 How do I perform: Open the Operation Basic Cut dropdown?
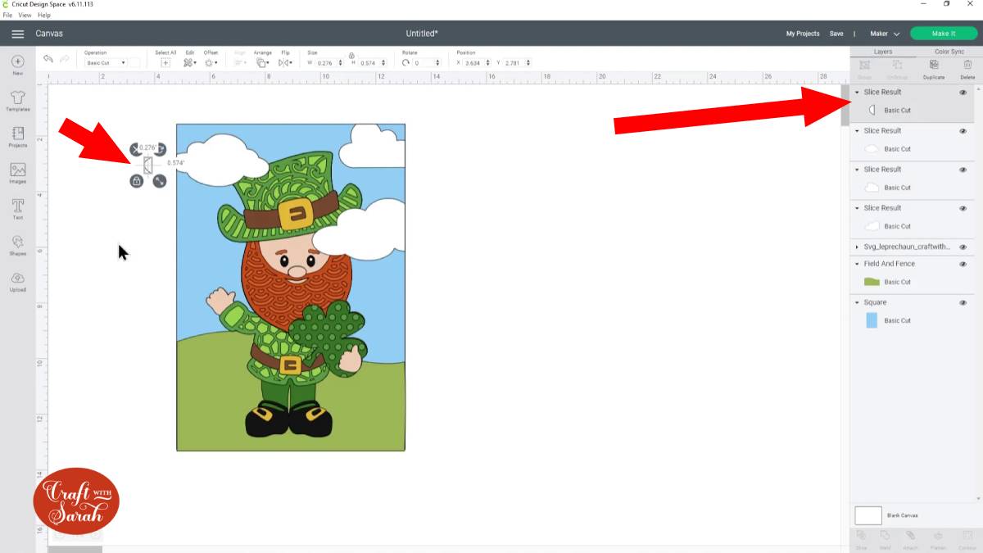(106, 63)
